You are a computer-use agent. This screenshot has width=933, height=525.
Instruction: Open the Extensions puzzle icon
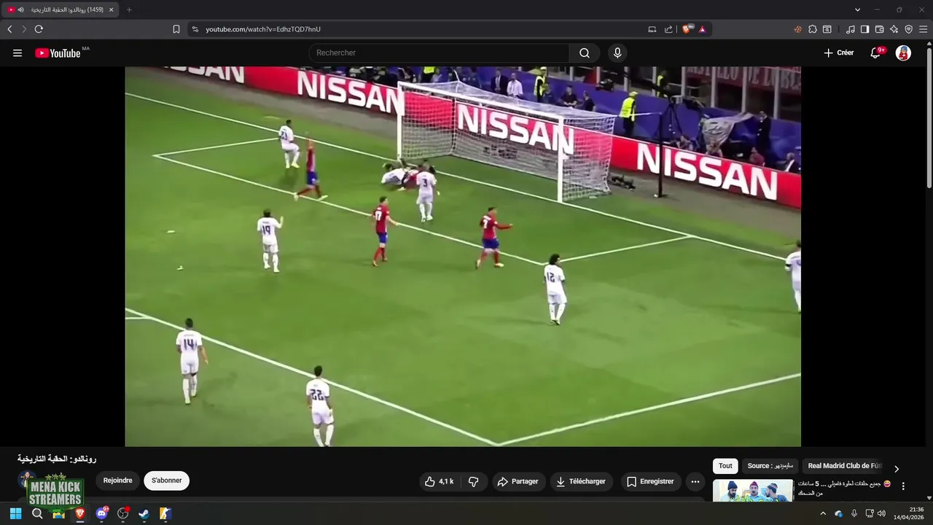coord(813,29)
